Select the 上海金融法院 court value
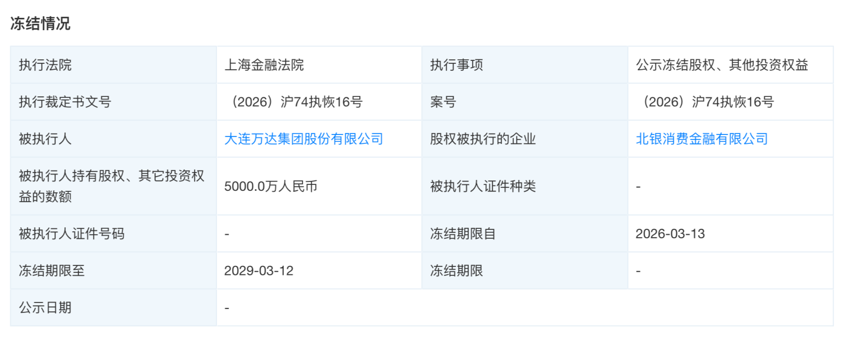This screenshot has width=846, height=339. 264,65
